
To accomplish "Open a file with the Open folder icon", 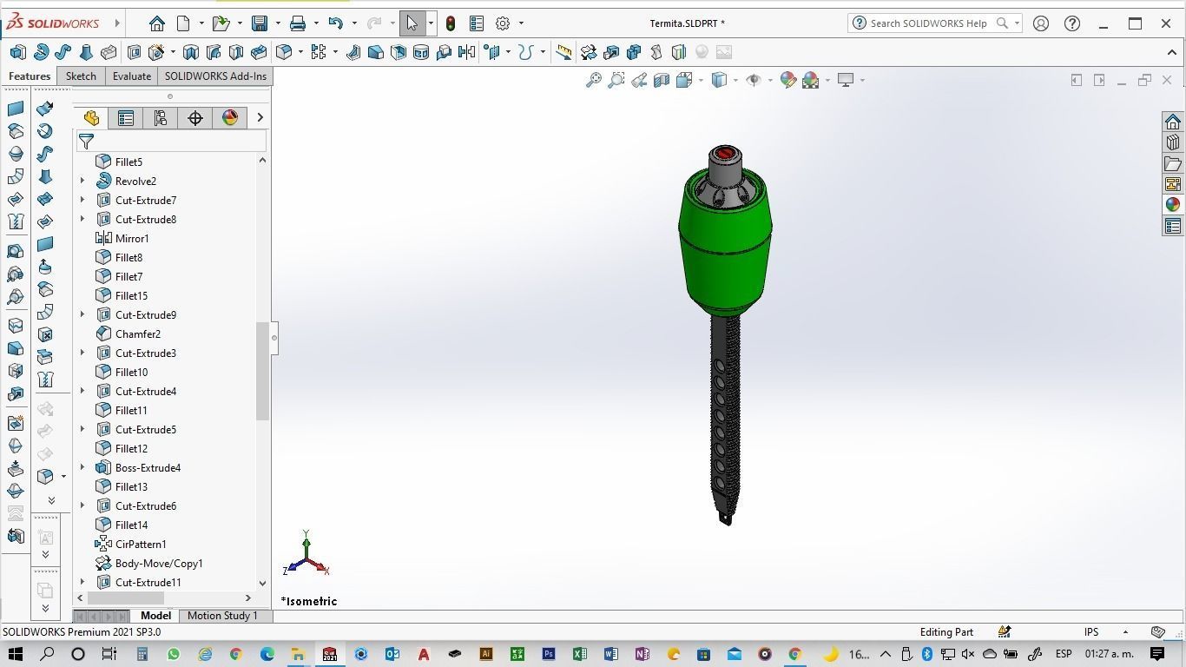I will point(221,23).
